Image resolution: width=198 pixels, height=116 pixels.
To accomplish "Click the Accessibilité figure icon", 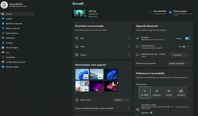I will (x=3, y=57).
